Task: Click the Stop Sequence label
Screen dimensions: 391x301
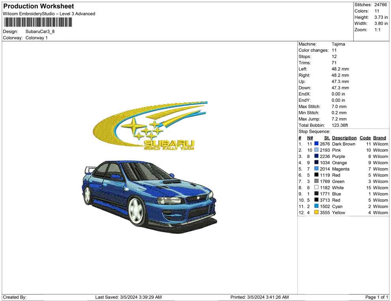Action: [x=314, y=131]
